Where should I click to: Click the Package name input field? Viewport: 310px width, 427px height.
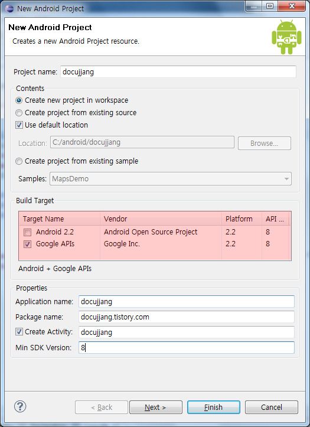[x=187, y=317]
